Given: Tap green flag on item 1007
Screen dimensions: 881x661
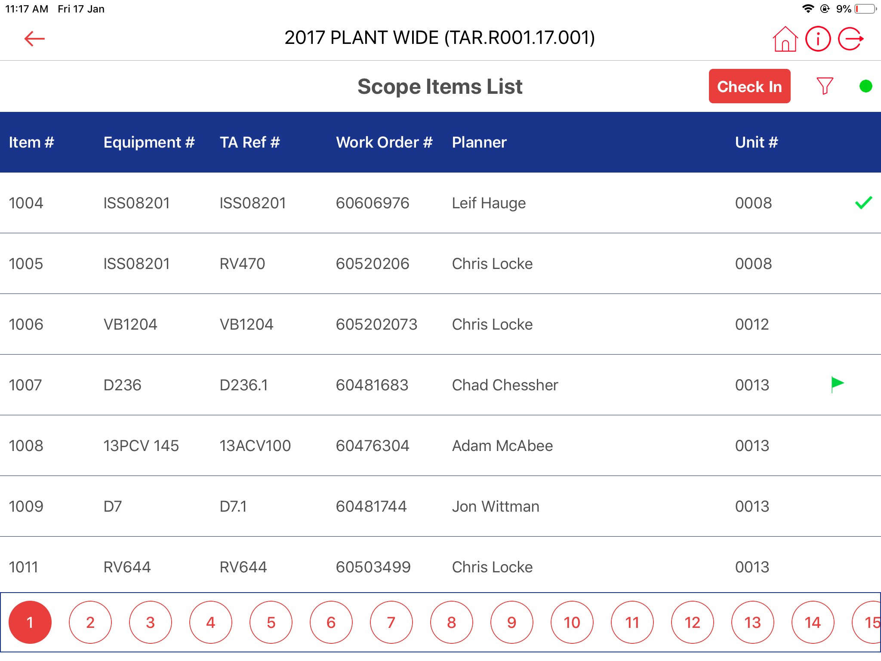Looking at the screenshot, I should pos(837,384).
